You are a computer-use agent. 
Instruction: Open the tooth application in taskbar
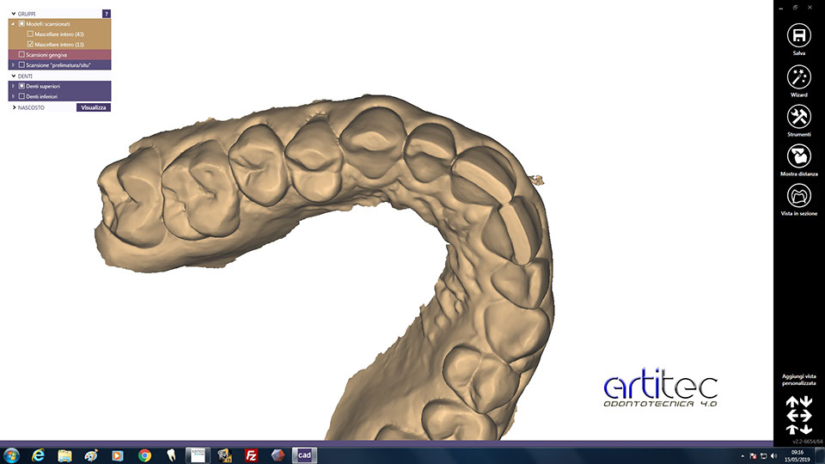tap(169, 455)
